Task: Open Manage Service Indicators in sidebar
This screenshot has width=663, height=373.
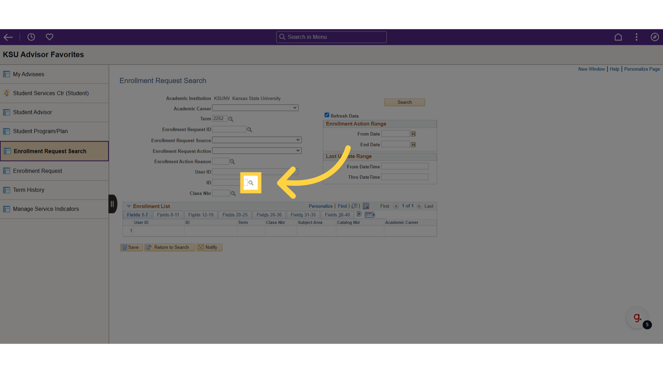Action: (55, 209)
